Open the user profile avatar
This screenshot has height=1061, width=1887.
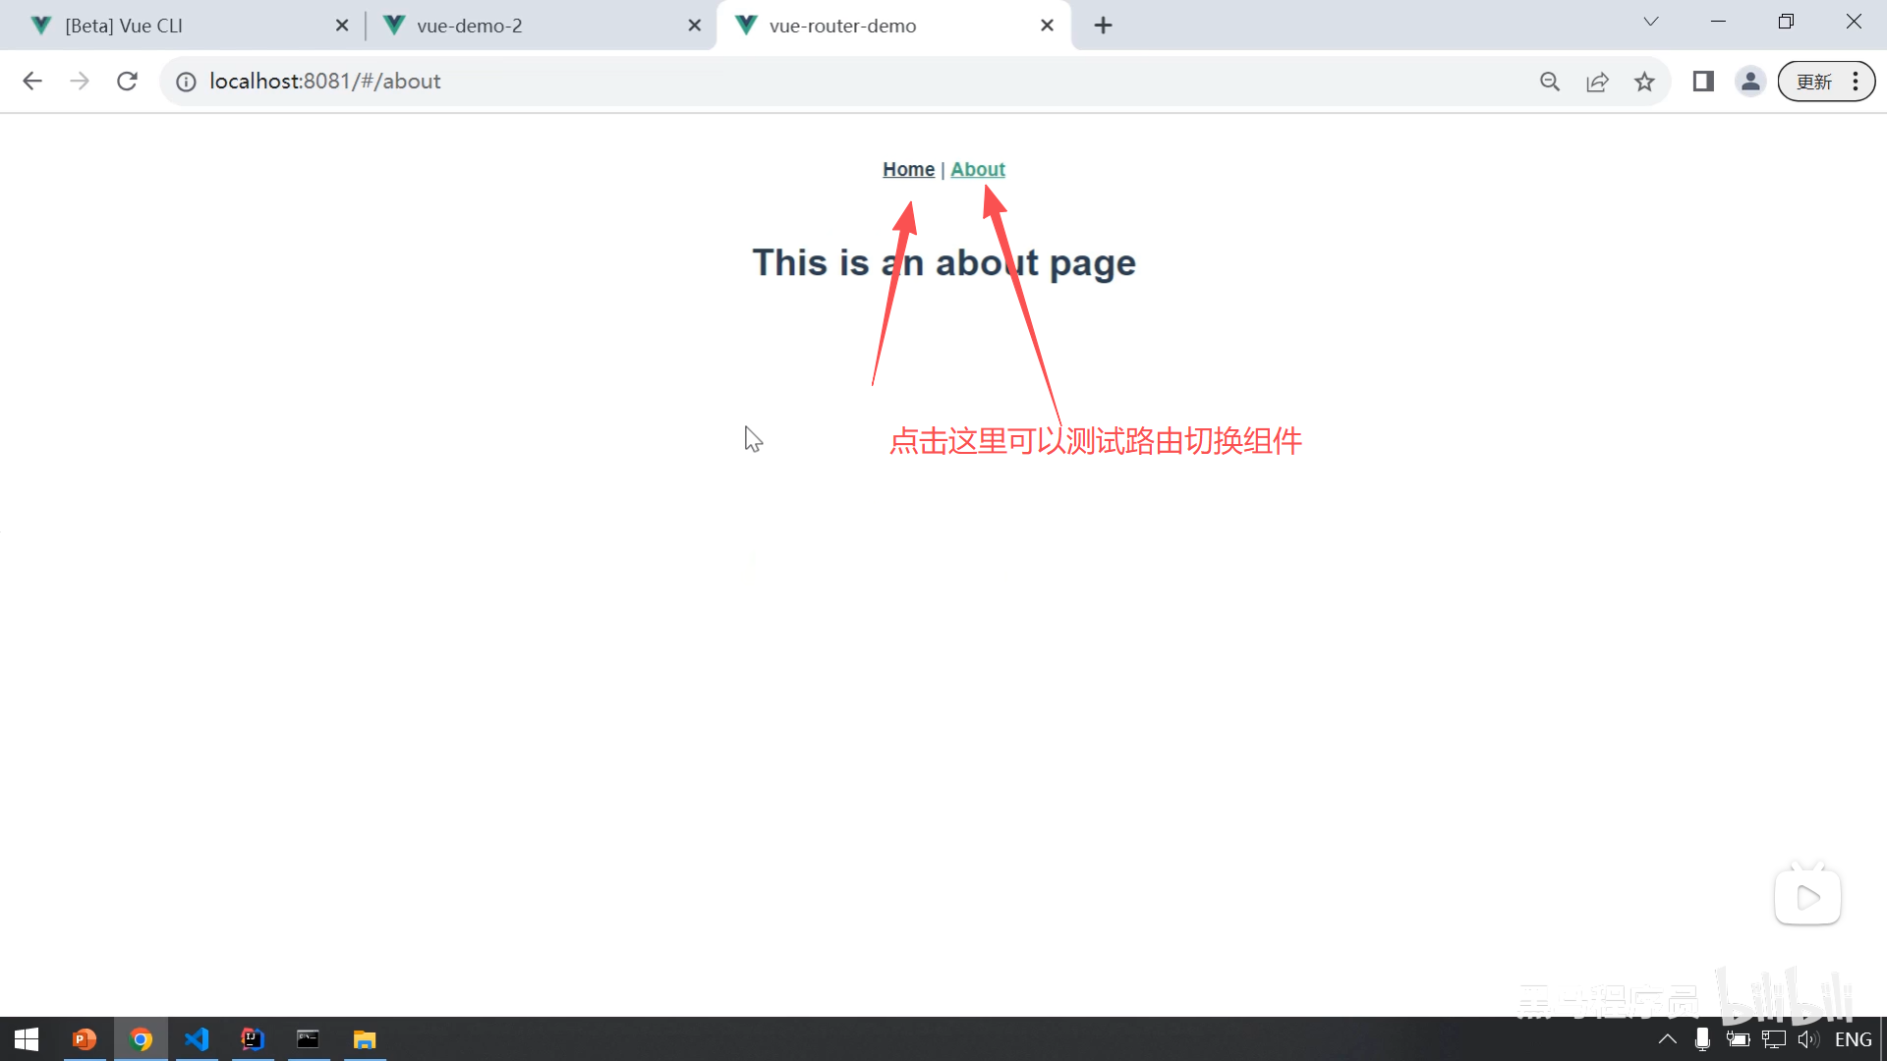[x=1750, y=82]
